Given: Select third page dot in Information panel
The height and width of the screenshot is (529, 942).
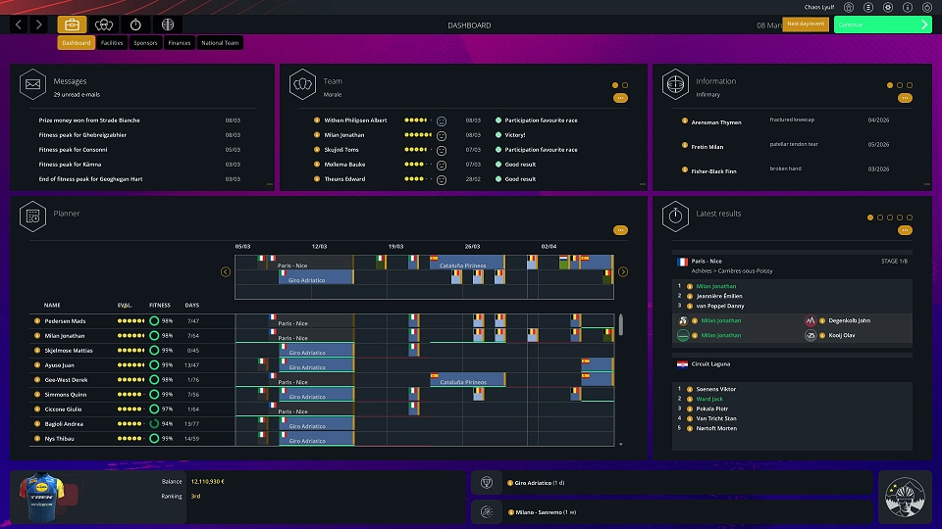Looking at the screenshot, I should click(x=910, y=85).
